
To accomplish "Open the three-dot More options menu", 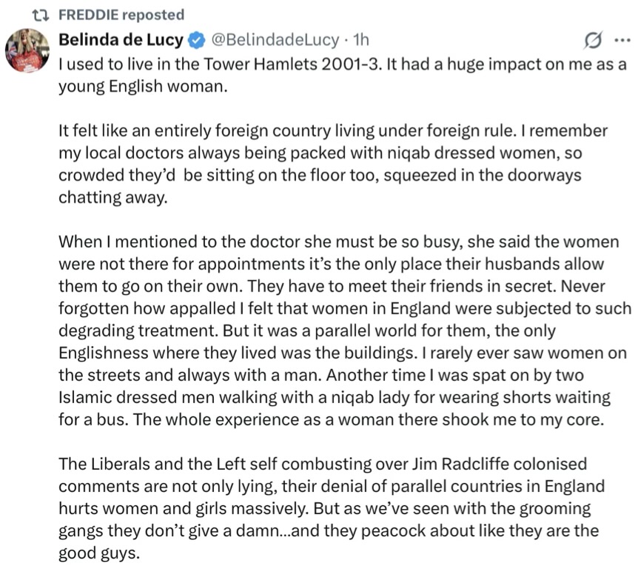I will click(x=620, y=39).
